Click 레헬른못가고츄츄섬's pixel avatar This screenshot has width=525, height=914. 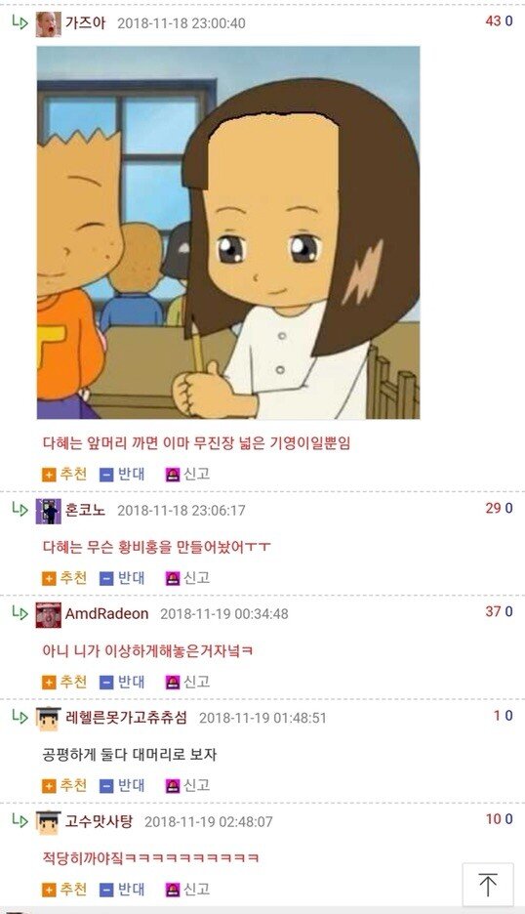(49, 719)
